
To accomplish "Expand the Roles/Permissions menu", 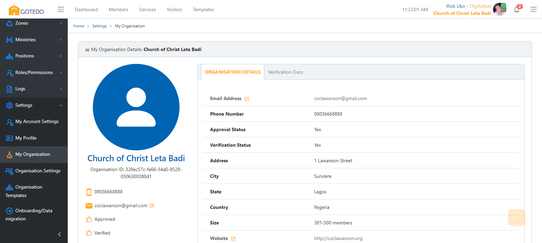I will (34, 72).
